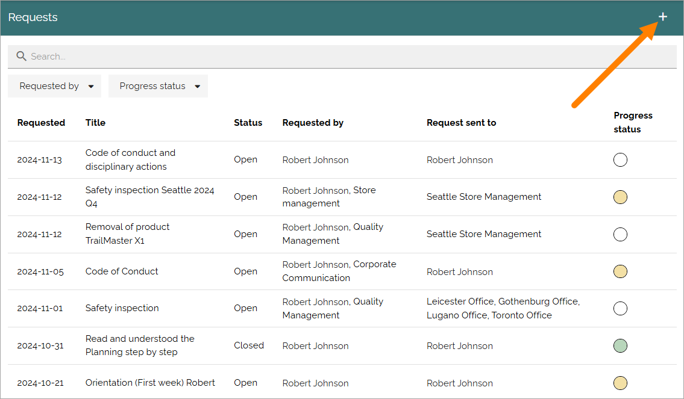Open the Progress status filter dropdown
This screenshot has width=684, height=399.
158,86
